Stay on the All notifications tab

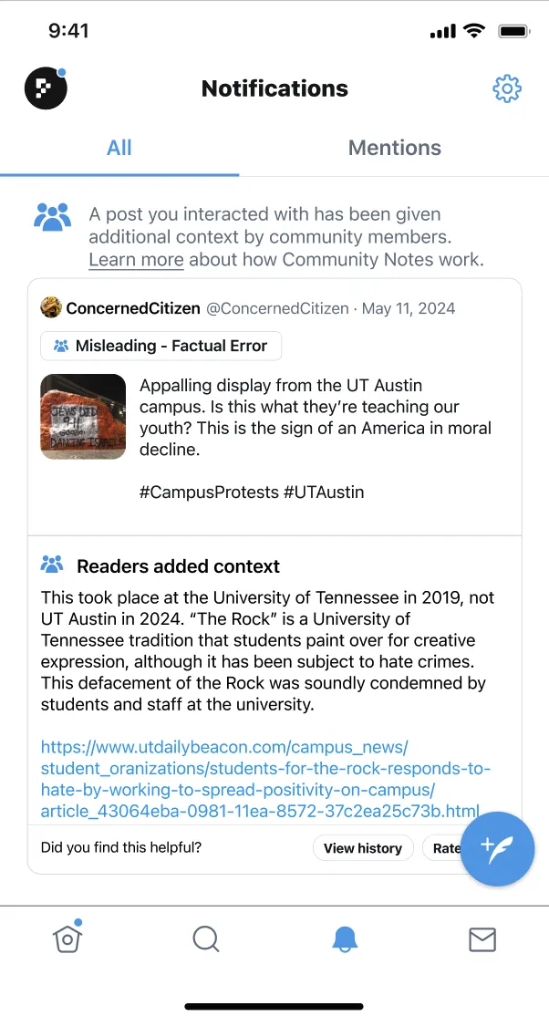point(119,148)
